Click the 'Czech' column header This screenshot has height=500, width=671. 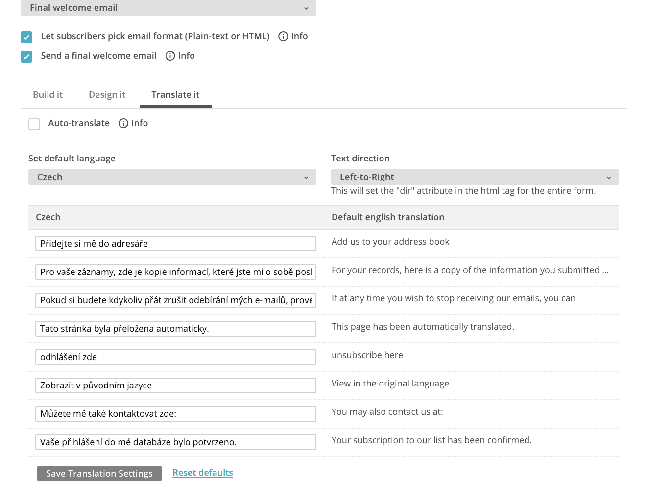click(48, 217)
